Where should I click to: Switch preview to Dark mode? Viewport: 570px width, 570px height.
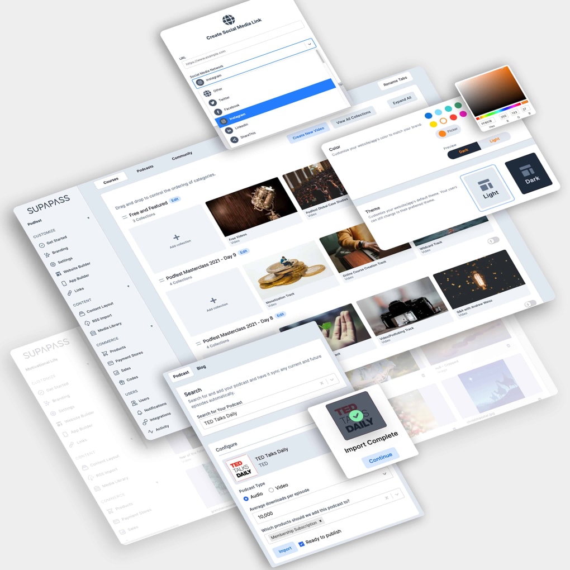click(464, 151)
